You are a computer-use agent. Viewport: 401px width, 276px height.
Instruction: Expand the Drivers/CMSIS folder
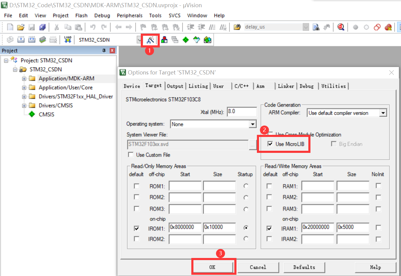[24, 106]
